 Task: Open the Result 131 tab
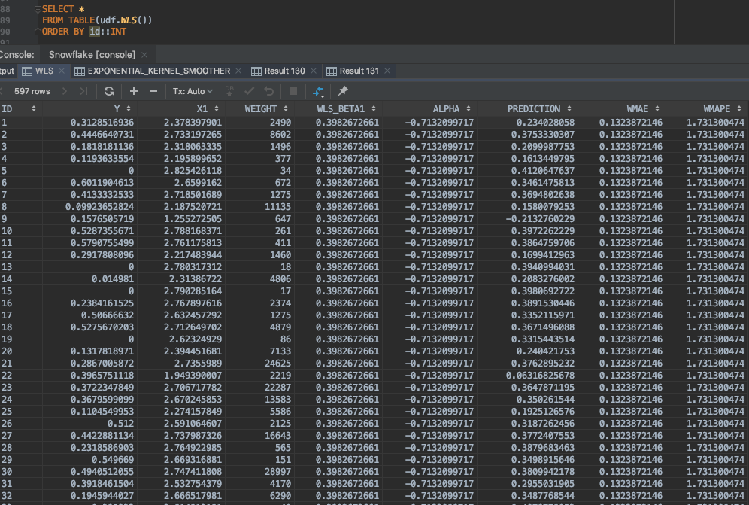[x=359, y=71]
